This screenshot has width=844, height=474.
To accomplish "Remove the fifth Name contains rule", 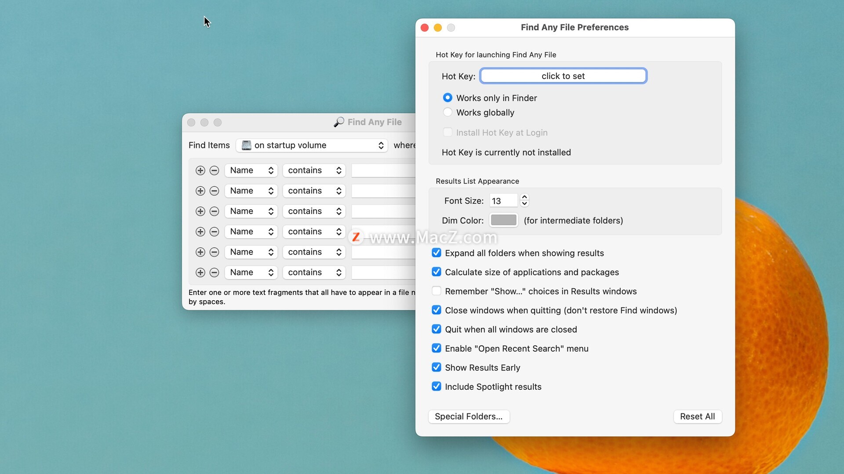I will (214, 252).
